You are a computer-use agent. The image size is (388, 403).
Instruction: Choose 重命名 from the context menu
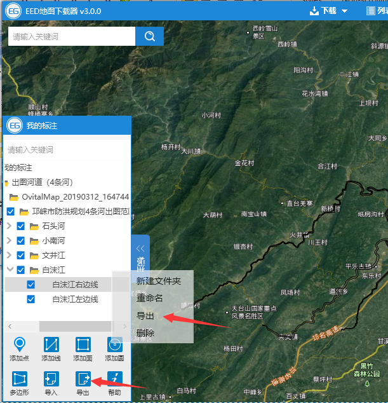coord(150,298)
